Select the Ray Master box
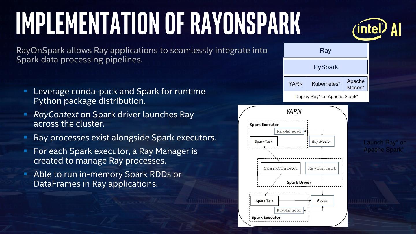Image resolution: width=416 pixels, height=234 pixels. [x=321, y=142]
